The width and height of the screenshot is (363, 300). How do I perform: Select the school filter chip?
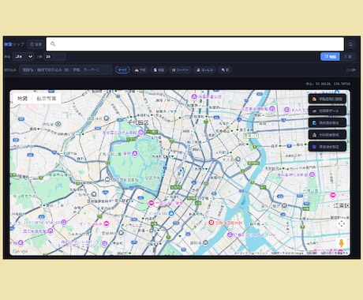pyautogui.click(x=140, y=70)
